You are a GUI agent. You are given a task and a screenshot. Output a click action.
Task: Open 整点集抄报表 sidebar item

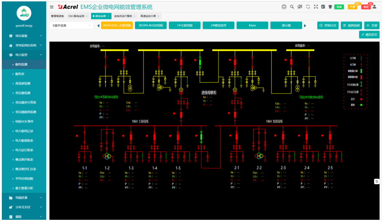pos(24,160)
